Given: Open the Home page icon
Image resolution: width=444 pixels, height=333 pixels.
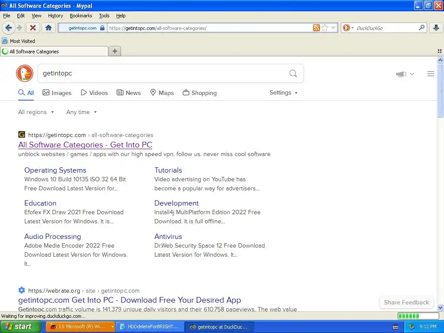Looking at the screenshot, I should [49, 28].
